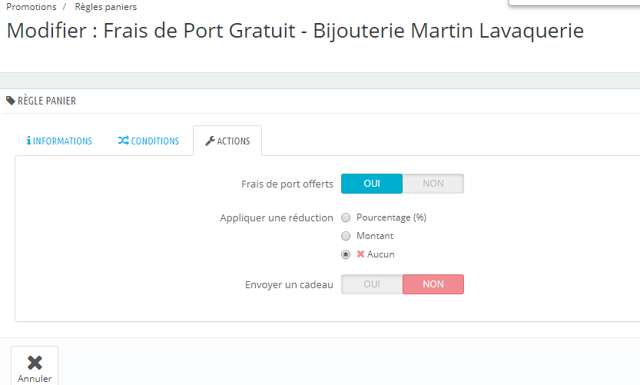Image resolution: width=640 pixels, height=385 pixels.
Task: Select the Pourcentage (%) radio button
Action: 346,217
